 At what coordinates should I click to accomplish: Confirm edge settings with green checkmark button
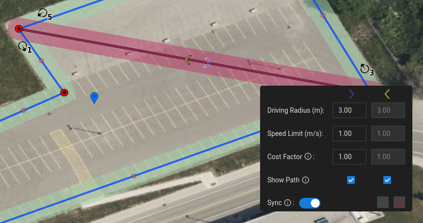click(383, 202)
